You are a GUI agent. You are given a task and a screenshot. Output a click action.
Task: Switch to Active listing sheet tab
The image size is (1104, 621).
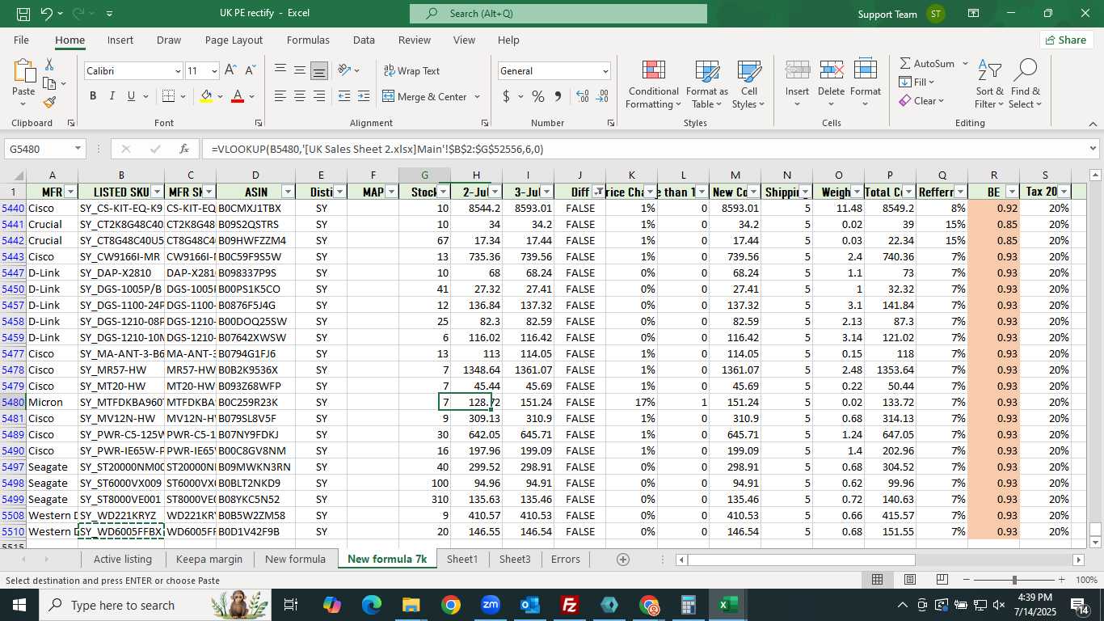123,560
